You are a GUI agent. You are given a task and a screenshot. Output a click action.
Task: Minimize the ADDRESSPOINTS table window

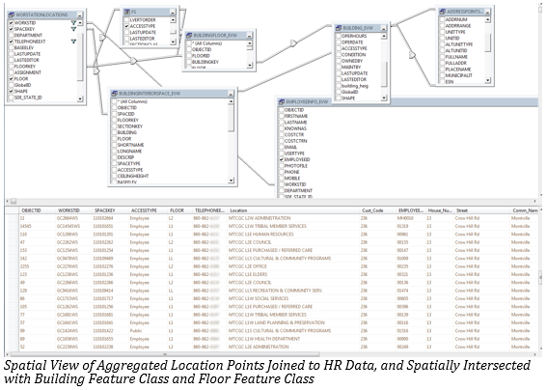click(488, 12)
